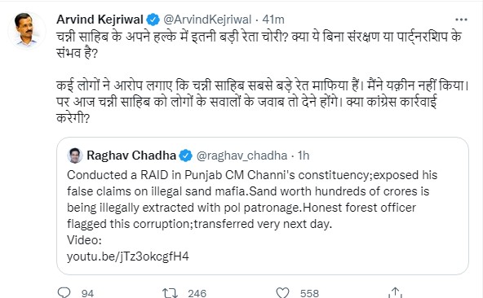Open the tweet's three-dot more options menu
This screenshot has height=298, width=483.
click(x=461, y=20)
